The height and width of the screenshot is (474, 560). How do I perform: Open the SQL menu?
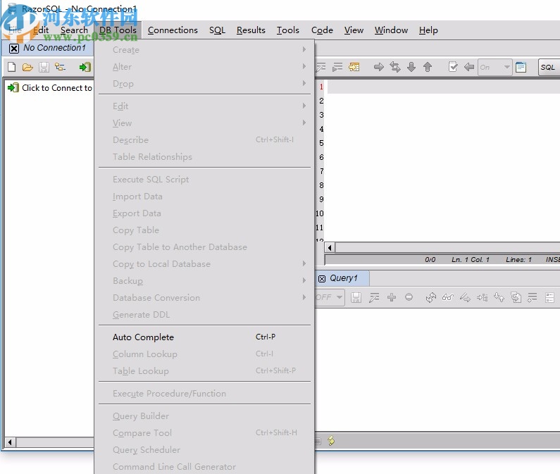(217, 30)
